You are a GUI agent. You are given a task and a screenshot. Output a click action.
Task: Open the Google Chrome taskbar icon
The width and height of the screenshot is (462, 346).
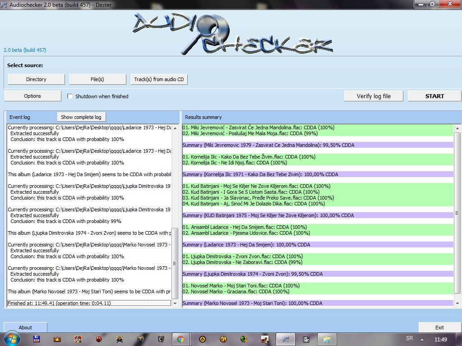(x=180, y=339)
